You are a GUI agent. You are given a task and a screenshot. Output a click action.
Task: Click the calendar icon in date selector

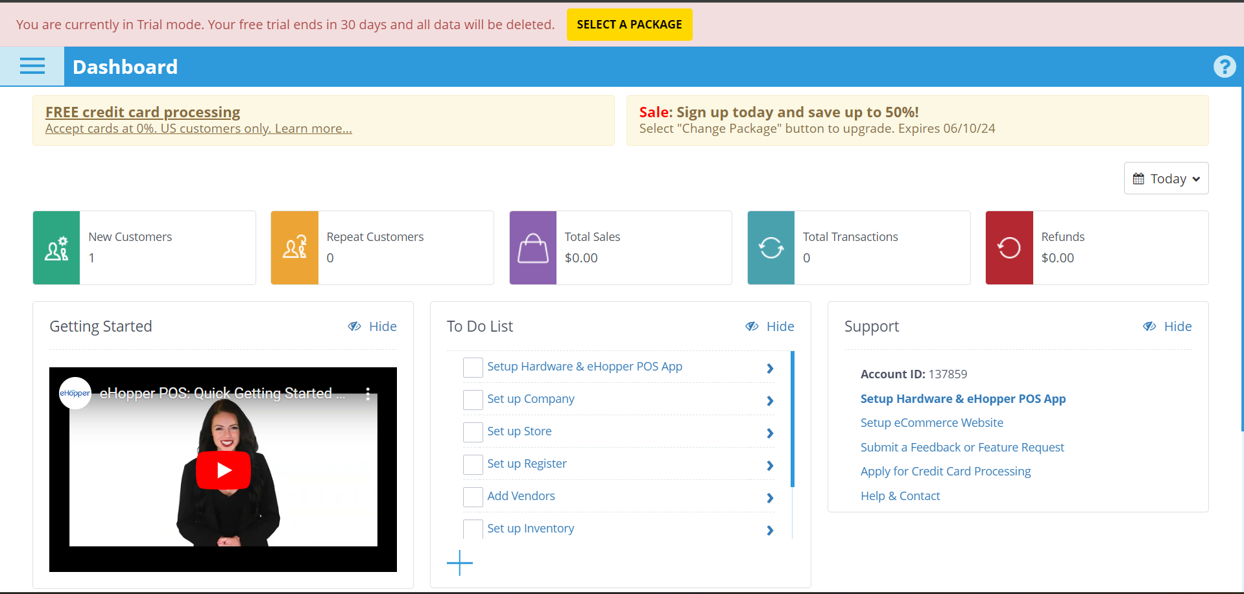(1138, 179)
